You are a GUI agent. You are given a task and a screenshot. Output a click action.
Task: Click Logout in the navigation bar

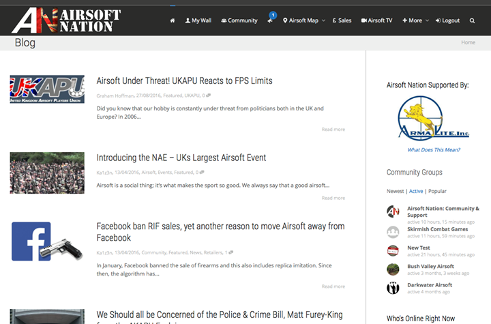click(447, 20)
